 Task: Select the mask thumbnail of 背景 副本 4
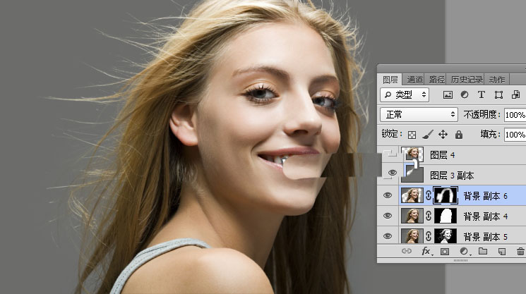pyautogui.click(x=446, y=216)
